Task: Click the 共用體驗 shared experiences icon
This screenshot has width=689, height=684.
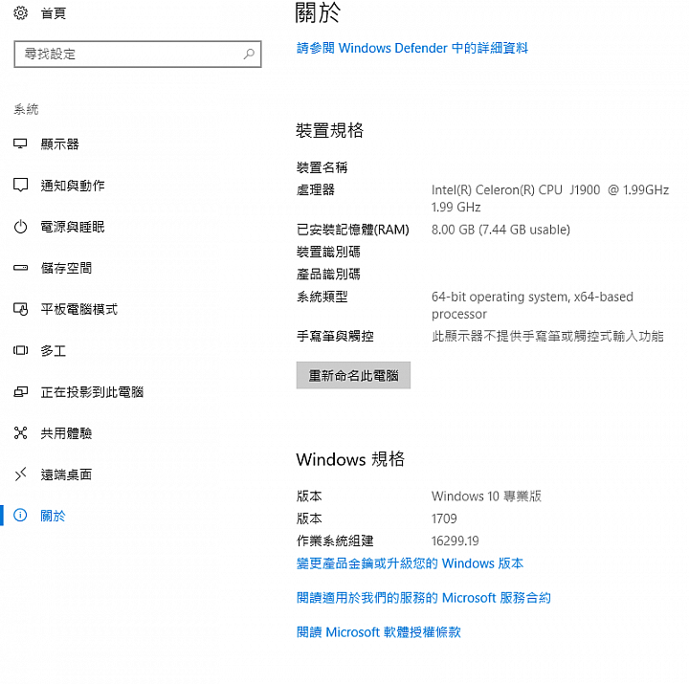Action: [x=20, y=432]
